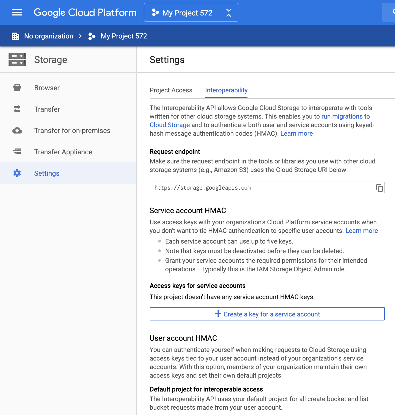395x415 pixels.
Task: Click the organization building icon
Action: 16,36
